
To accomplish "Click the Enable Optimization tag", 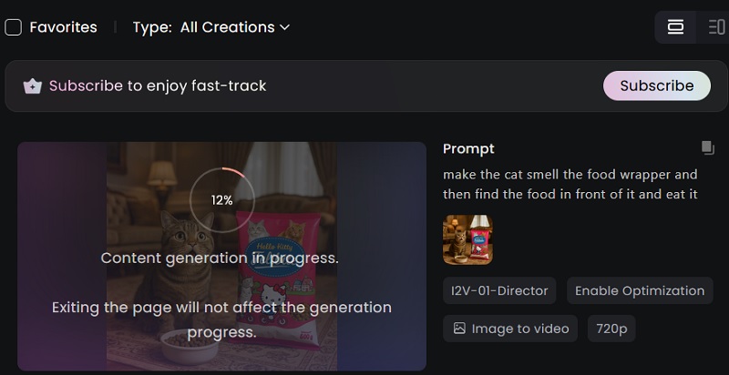I will click(x=640, y=291).
